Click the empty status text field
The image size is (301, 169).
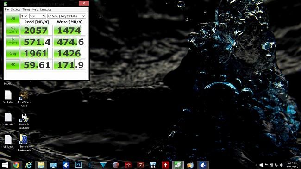[46, 75]
